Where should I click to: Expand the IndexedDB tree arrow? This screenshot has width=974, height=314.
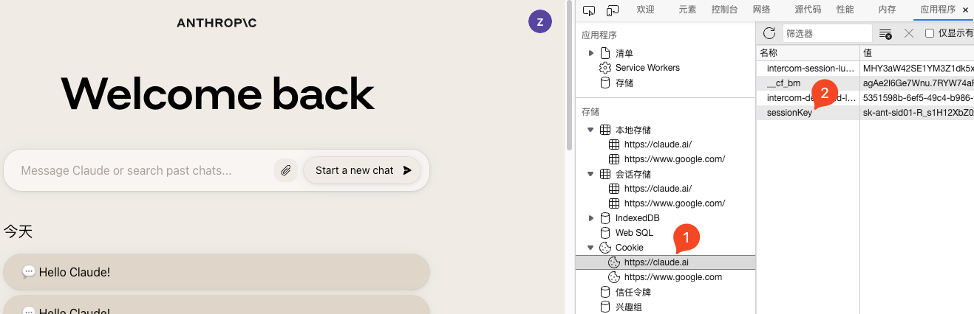[x=591, y=218]
